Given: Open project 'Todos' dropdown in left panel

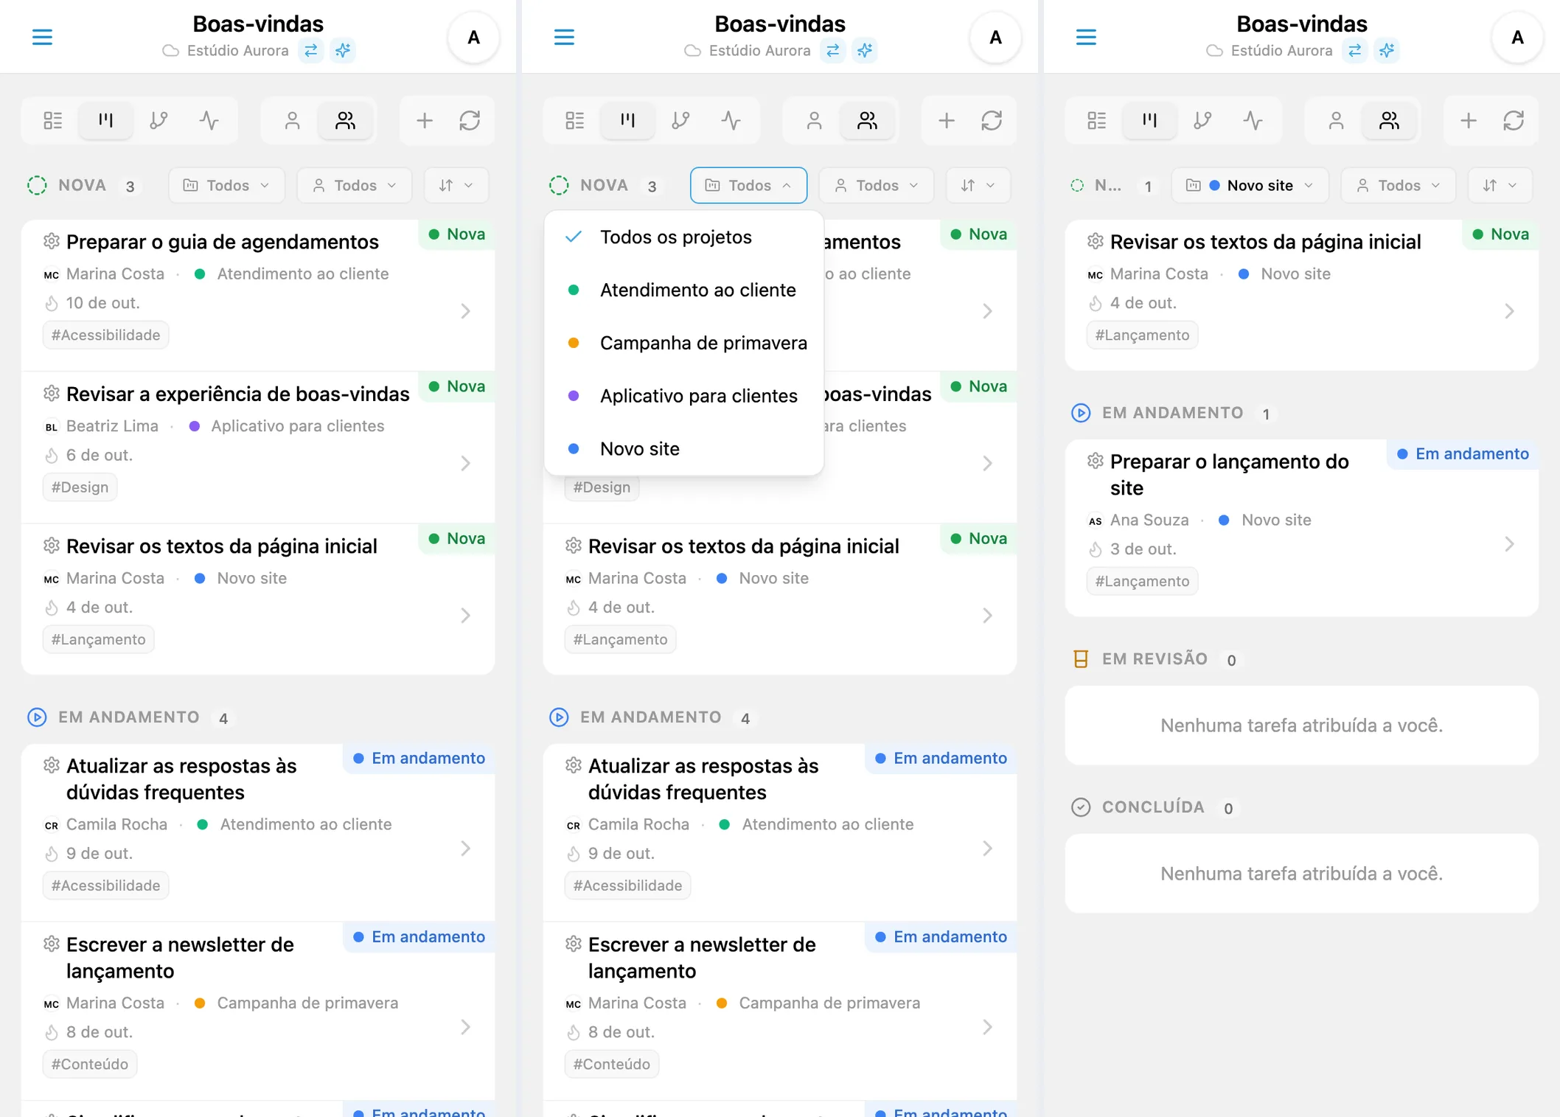Looking at the screenshot, I should [x=227, y=185].
